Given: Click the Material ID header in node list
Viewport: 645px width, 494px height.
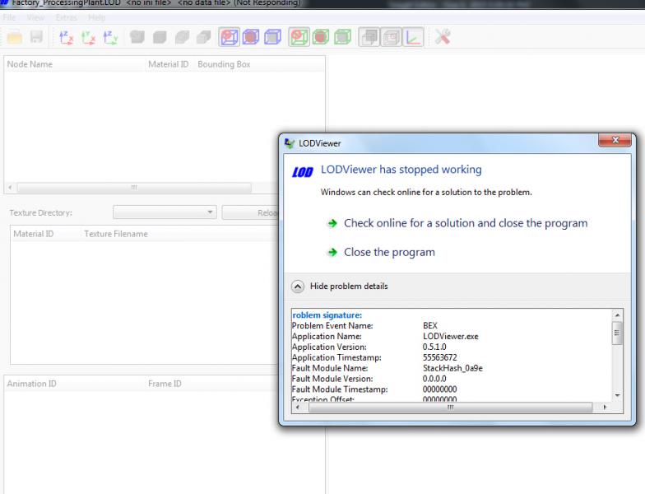Looking at the screenshot, I should [x=168, y=64].
